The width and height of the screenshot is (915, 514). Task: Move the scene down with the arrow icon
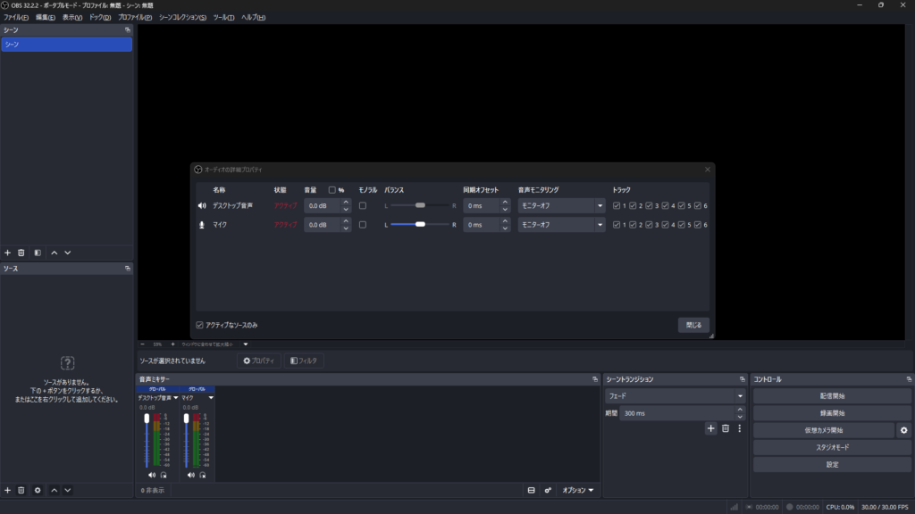pyautogui.click(x=68, y=253)
